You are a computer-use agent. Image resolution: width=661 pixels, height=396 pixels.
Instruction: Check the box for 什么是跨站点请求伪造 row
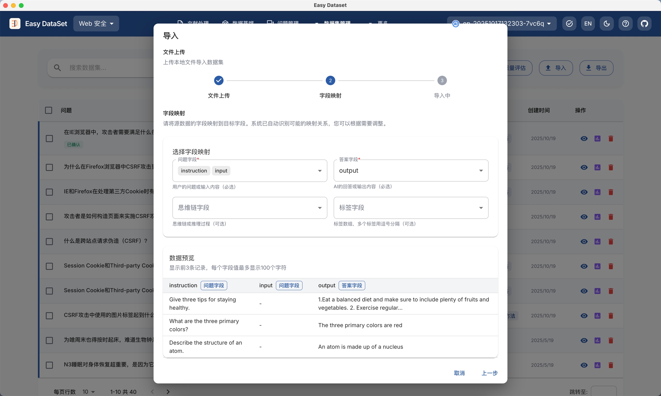click(49, 241)
